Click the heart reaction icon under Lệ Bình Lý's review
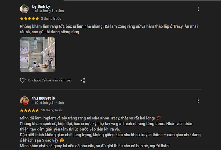This screenshot has width=221, height=150. (x=23, y=80)
